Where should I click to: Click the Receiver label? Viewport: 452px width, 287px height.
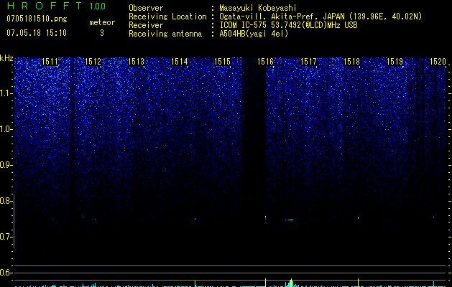pyautogui.click(x=146, y=25)
